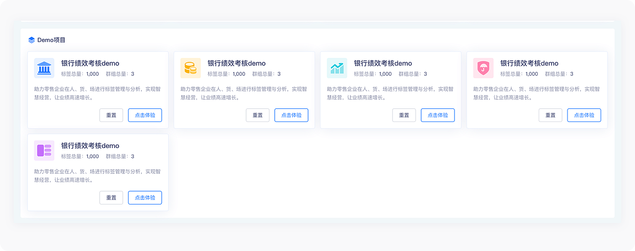The height and width of the screenshot is (251, 635).
Task: Click the yellow coin stack icon
Action: click(x=190, y=68)
